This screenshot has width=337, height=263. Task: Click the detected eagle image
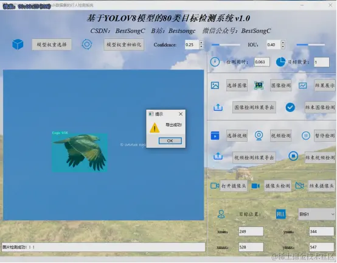(x=80, y=152)
